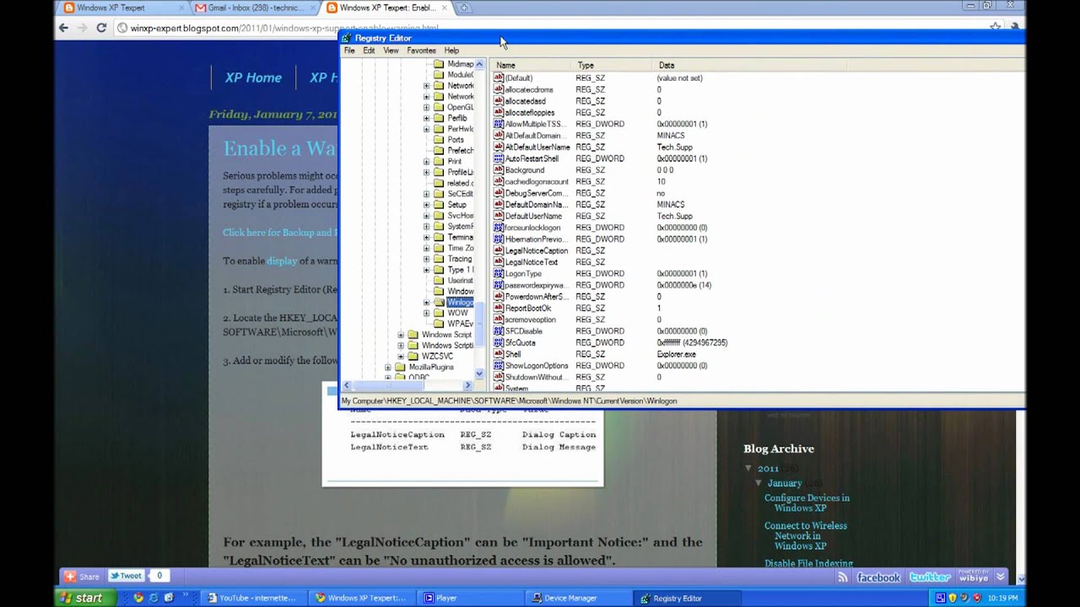Select the cachedlogonscount value name

coord(537,181)
